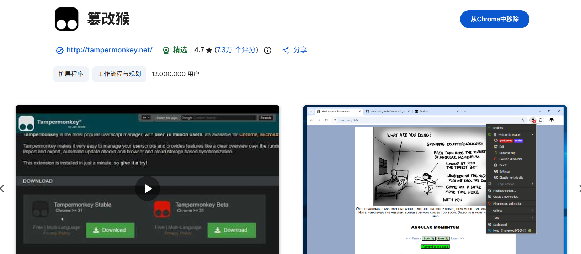Screen dimensions: 581x254
Task: Open the 7.3万 个评分 ratings link
Action: tap(236, 50)
